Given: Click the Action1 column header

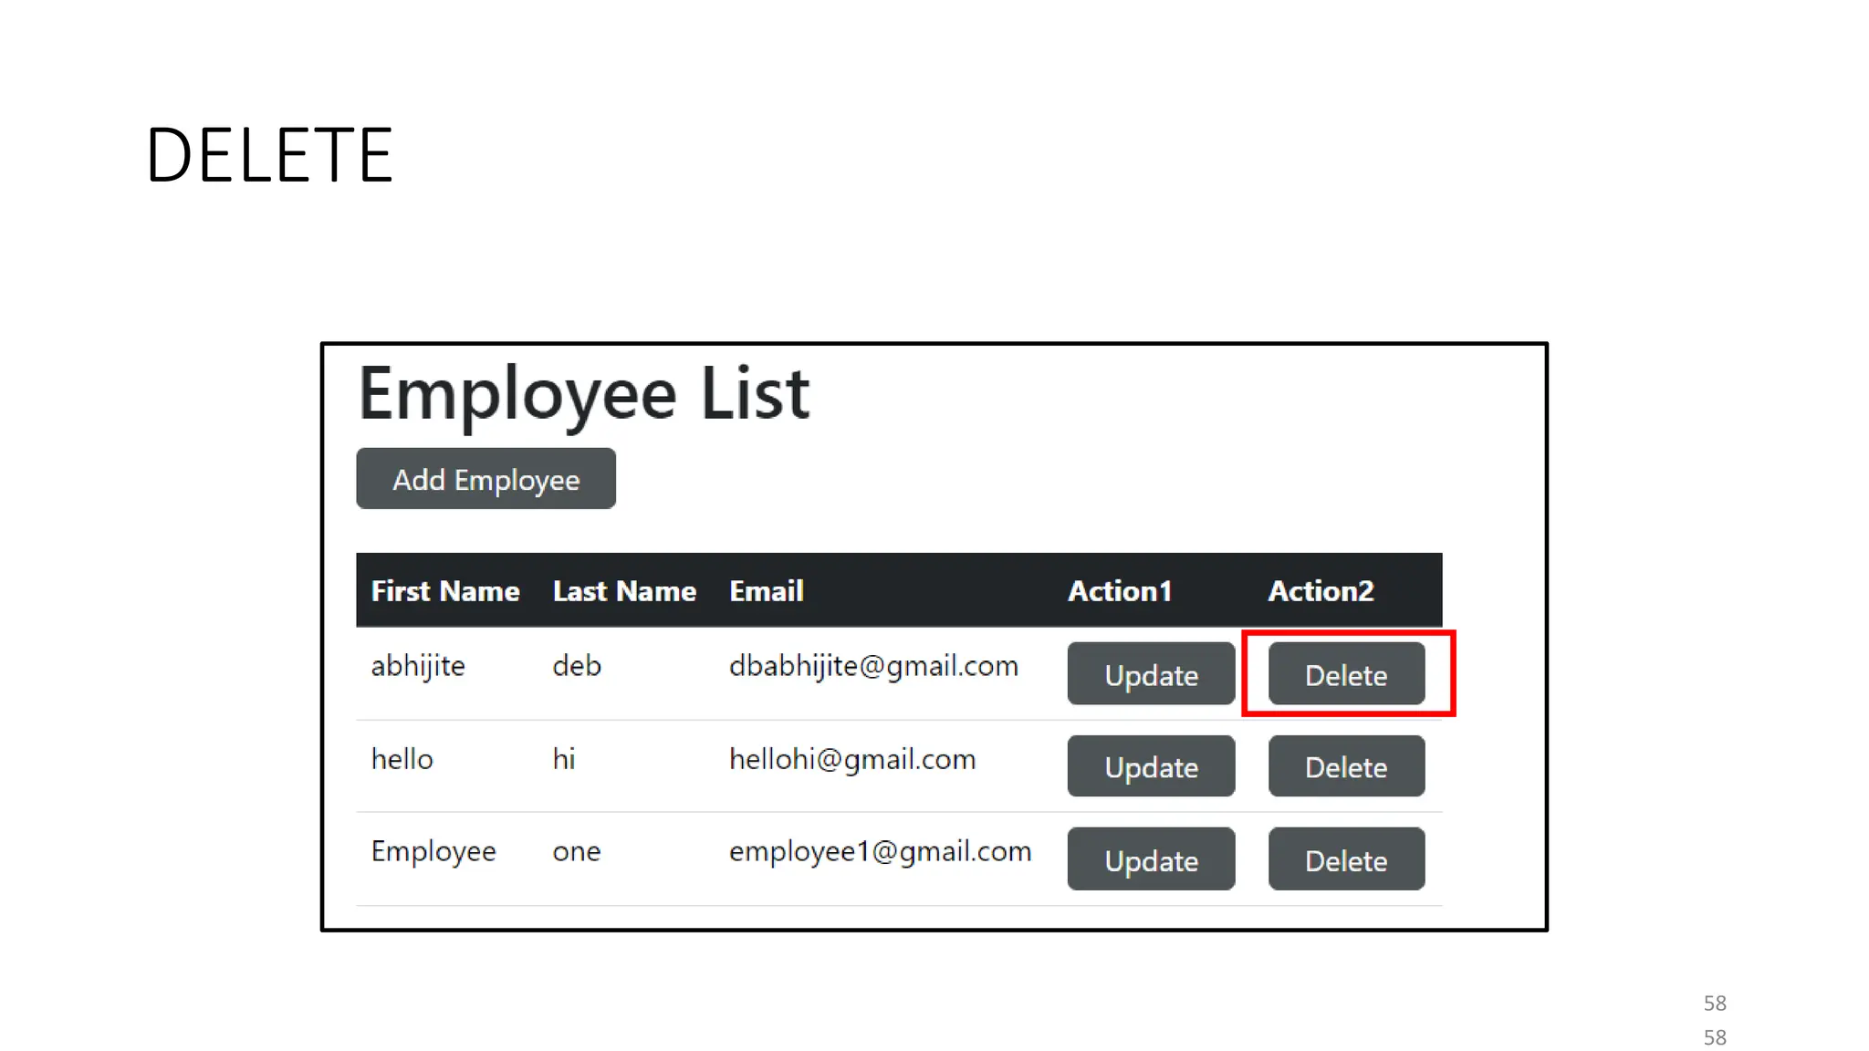Looking at the screenshot, I should click(x=1120, y=591).
